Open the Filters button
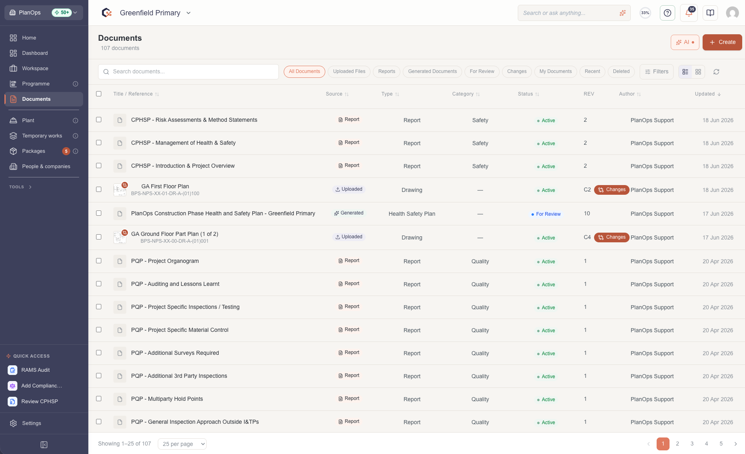This screenshot has height=454, width=745. click(x=657, y=72)
